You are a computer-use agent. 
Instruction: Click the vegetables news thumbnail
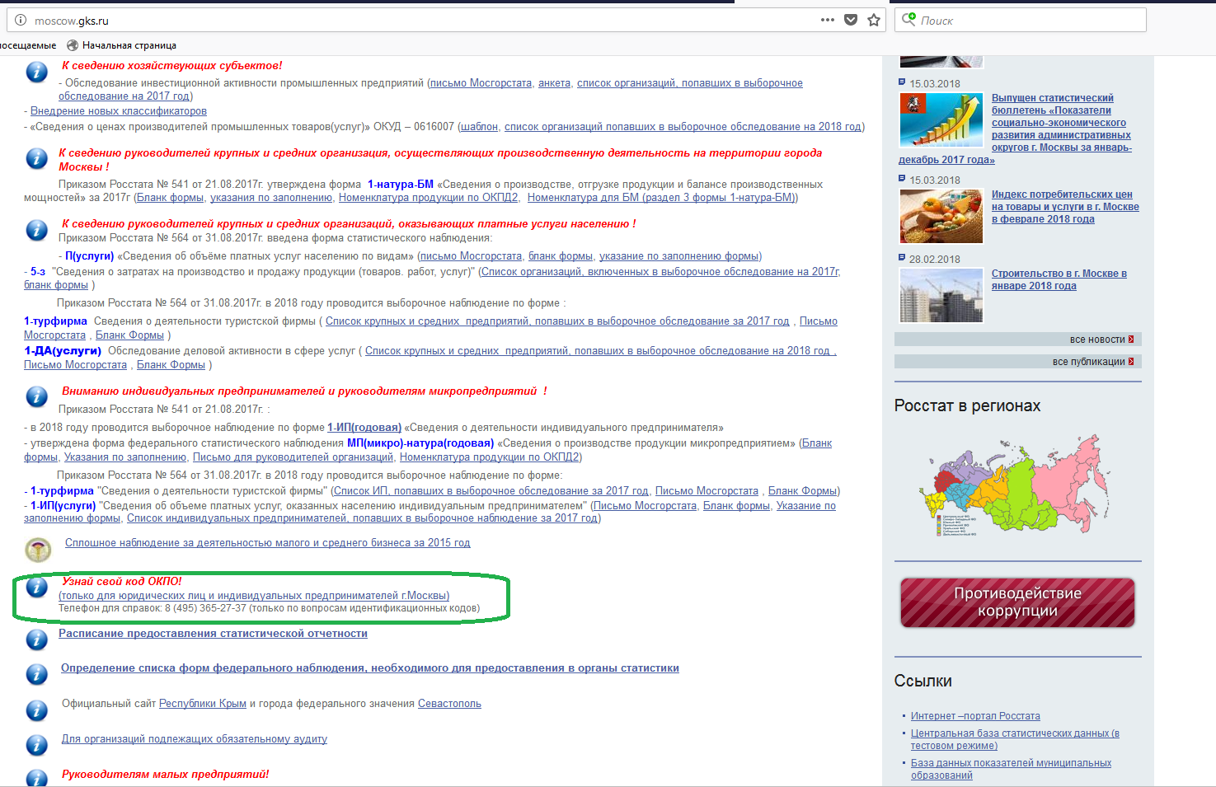941,216
